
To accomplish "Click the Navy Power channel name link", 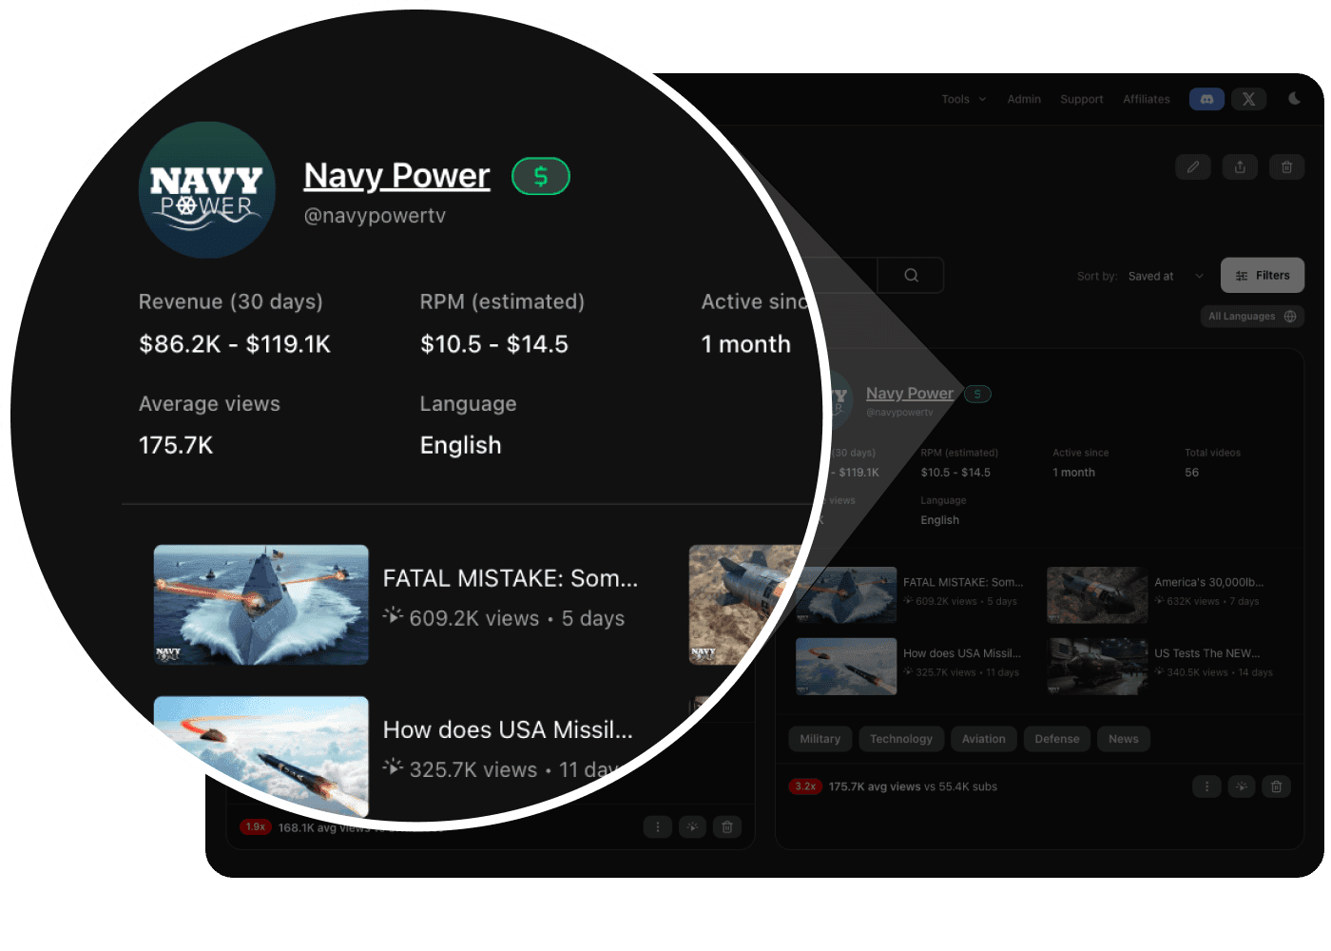I will [910, 393].
